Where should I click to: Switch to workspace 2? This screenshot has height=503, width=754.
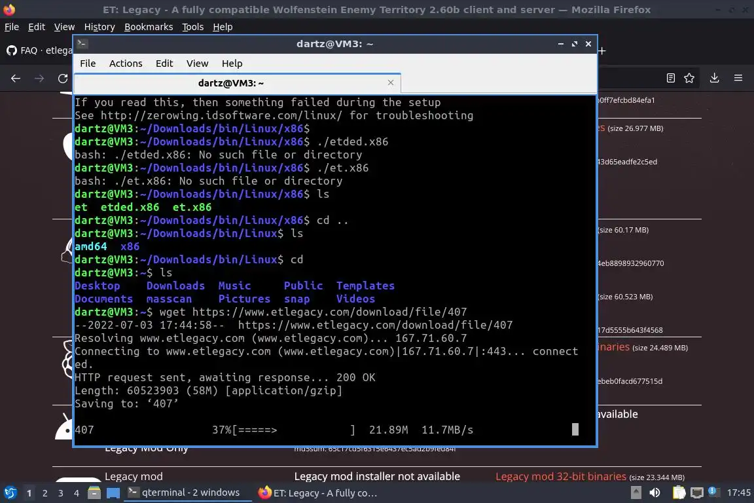tap(45, 493)
